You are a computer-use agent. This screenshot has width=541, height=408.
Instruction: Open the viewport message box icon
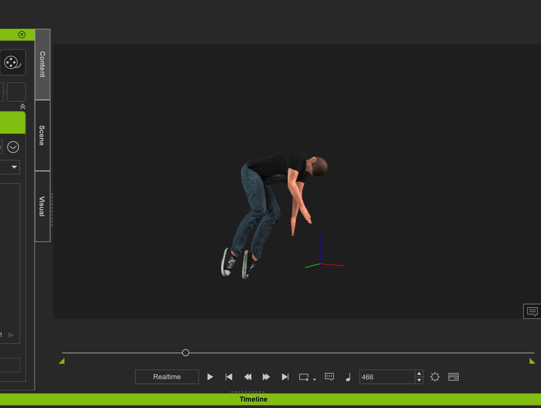532,311
